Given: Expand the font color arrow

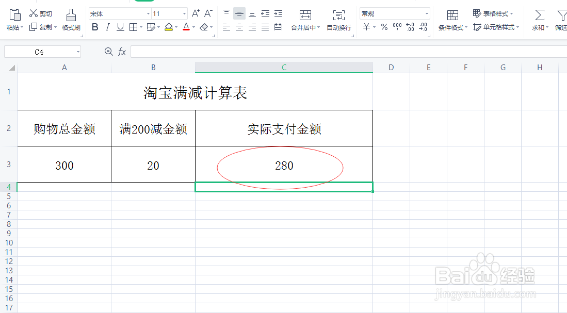Looking at the screenshot, I should [x=194, y=27].
